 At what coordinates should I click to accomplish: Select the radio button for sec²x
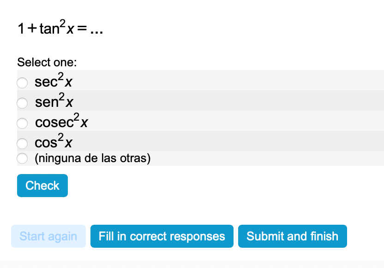[22, 83]
